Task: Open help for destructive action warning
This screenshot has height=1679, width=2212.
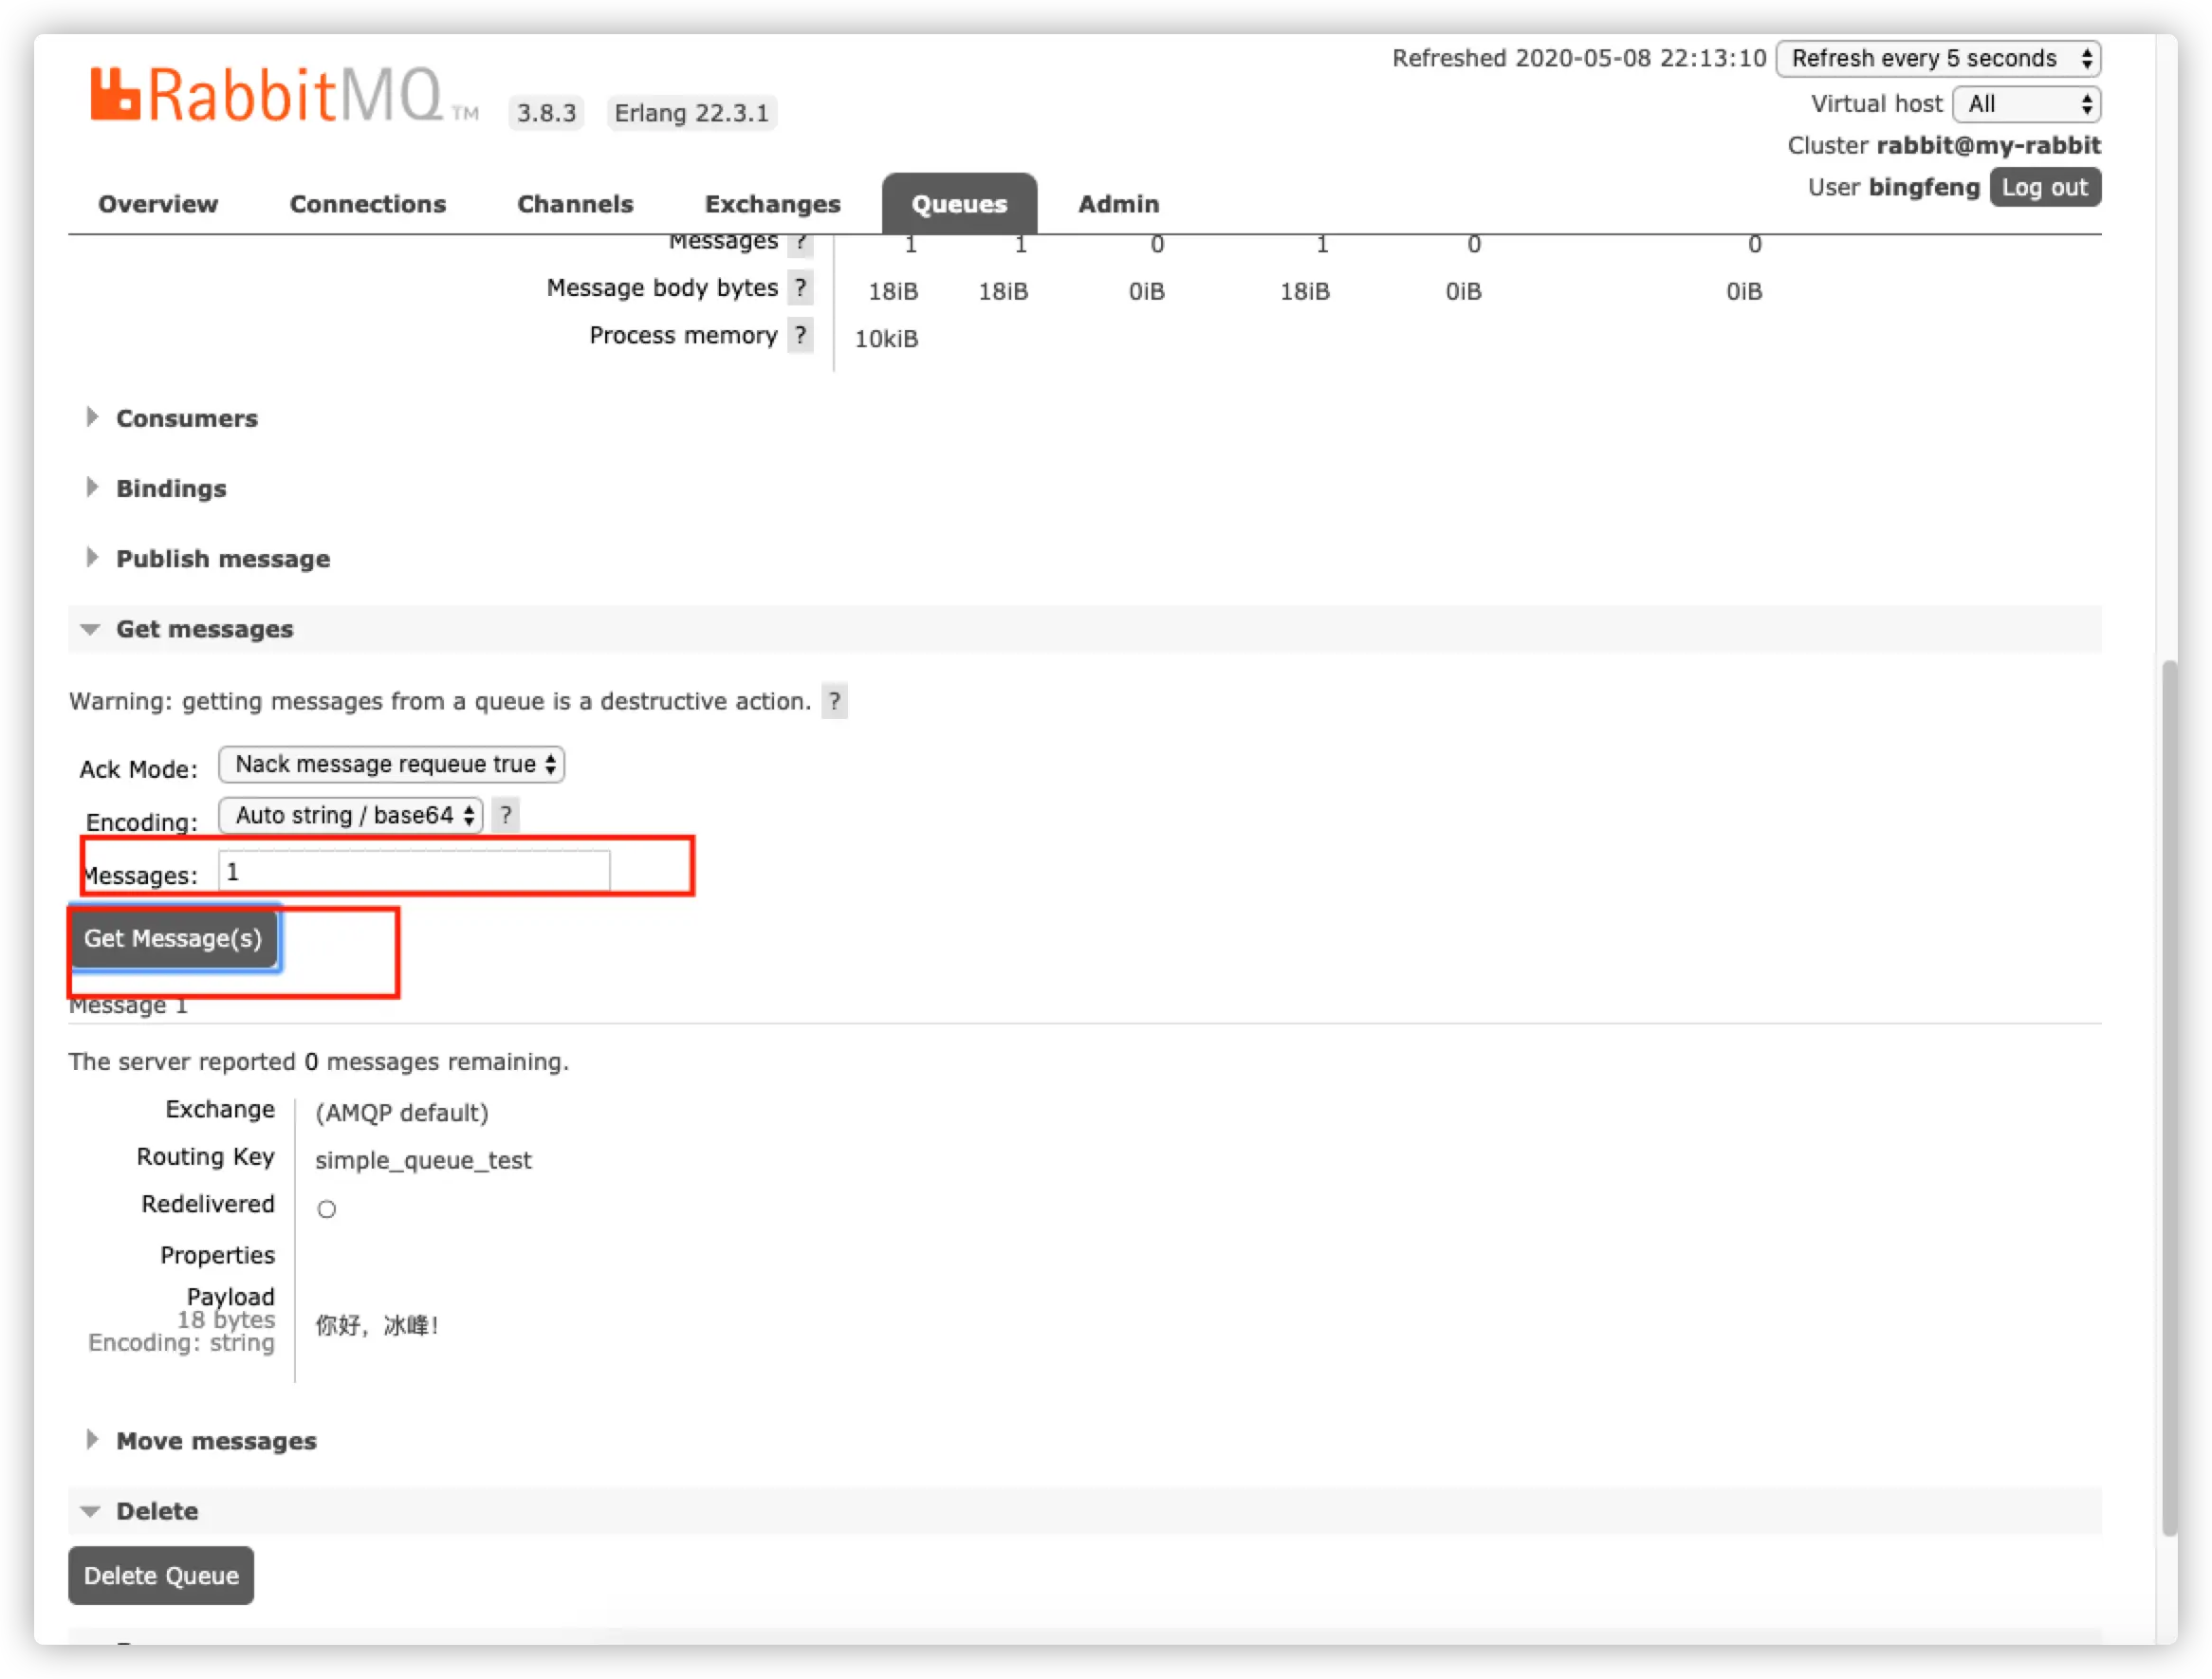Action: click(x=834, y=701)
